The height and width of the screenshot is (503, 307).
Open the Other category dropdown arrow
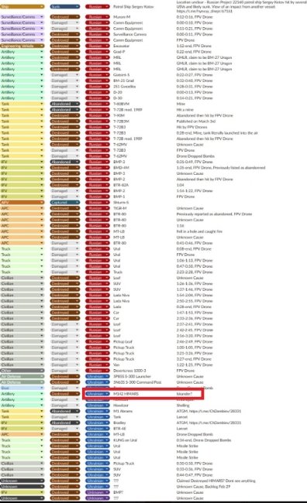pos(42,371)
